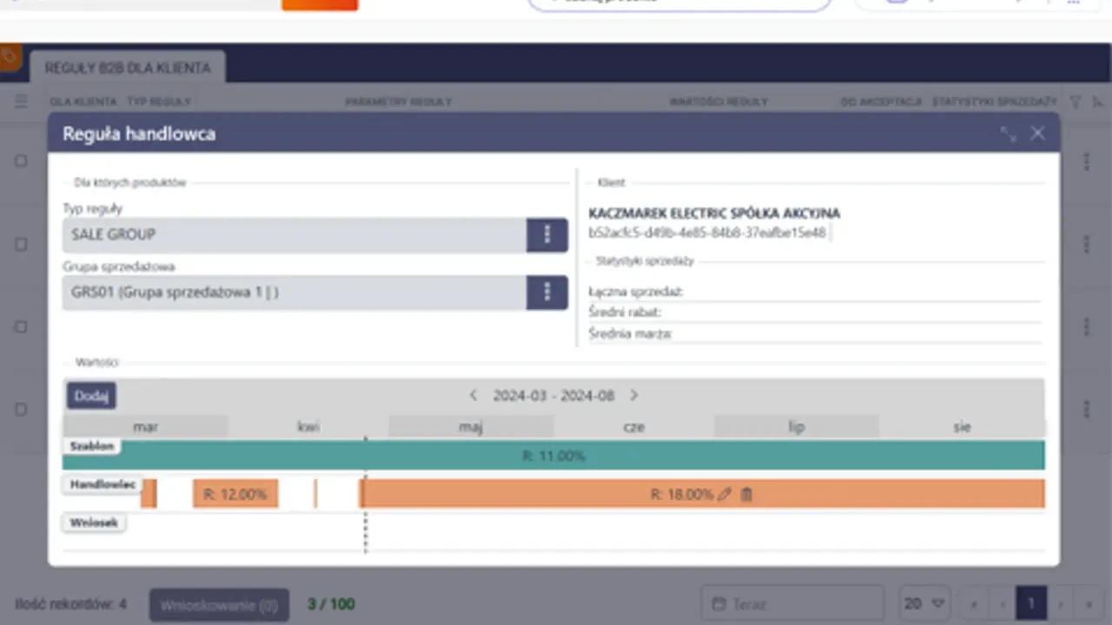Screen dimensions: 1112x625
Task: Jump to first page in pagination
Action: click(974, 603)
